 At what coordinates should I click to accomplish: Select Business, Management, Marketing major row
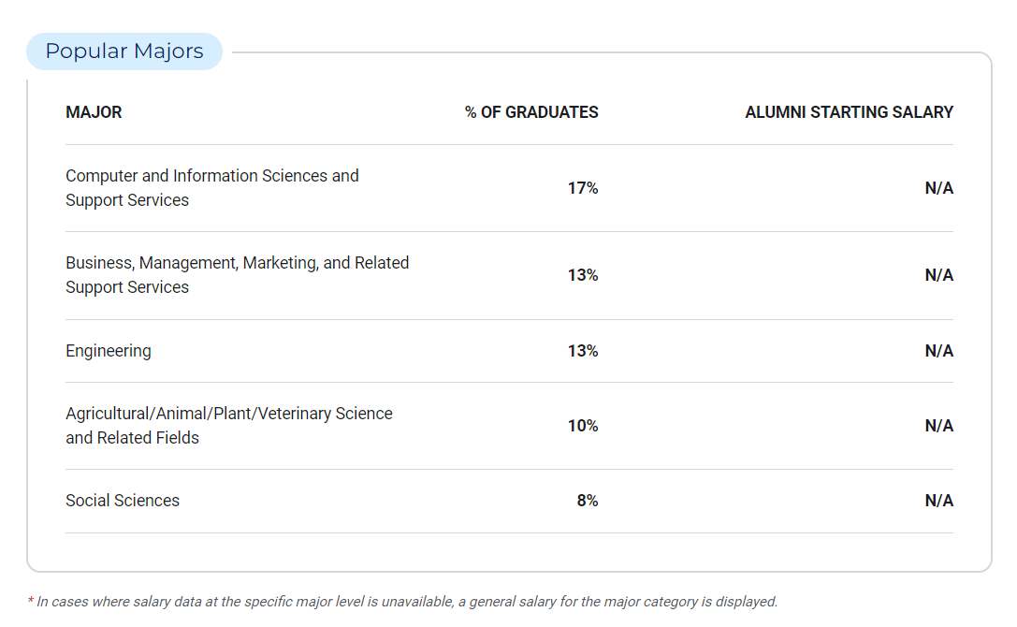point(237,275)
